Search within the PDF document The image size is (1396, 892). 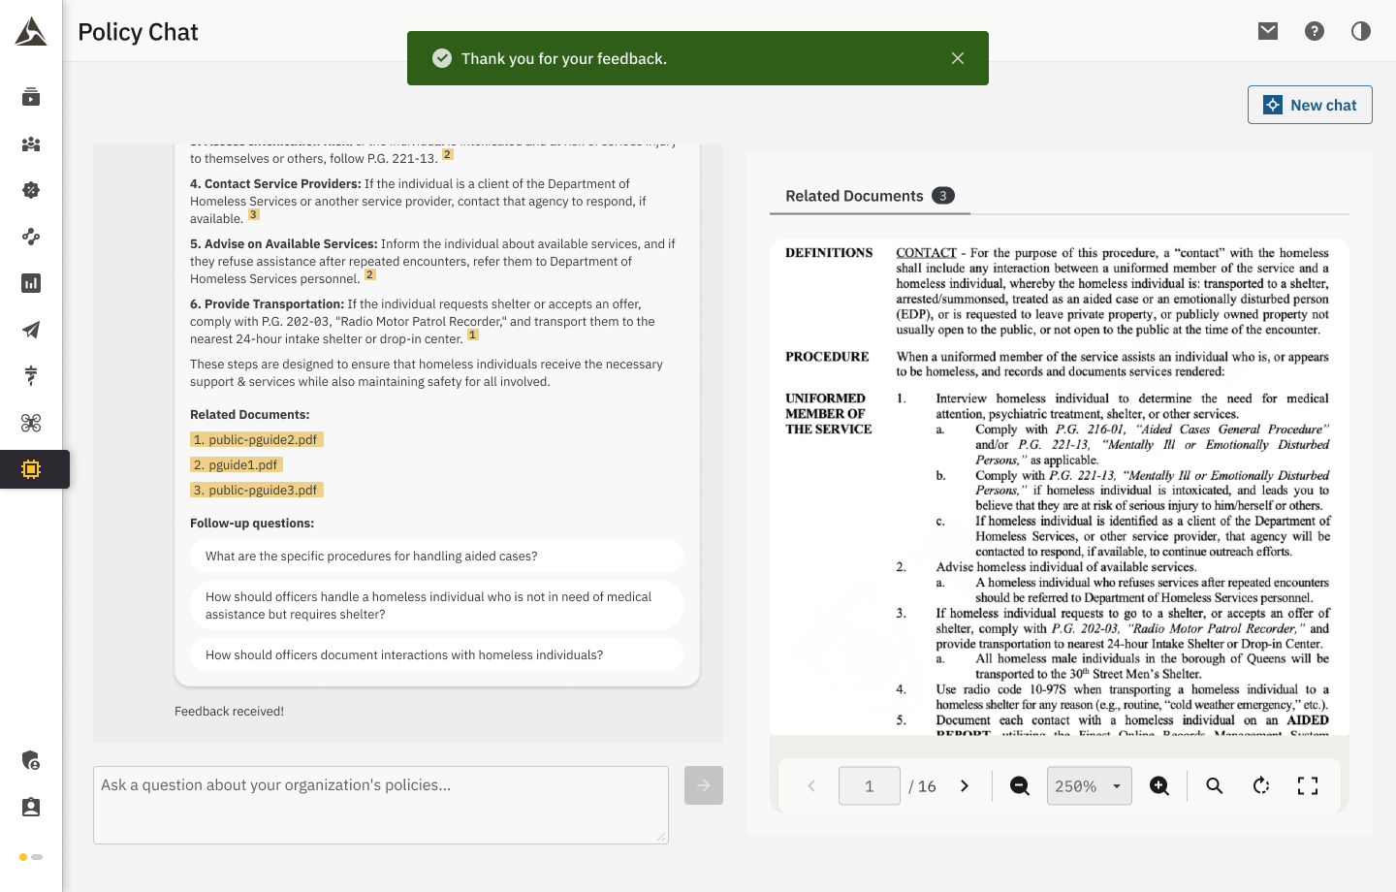[x=1215, y=785]
